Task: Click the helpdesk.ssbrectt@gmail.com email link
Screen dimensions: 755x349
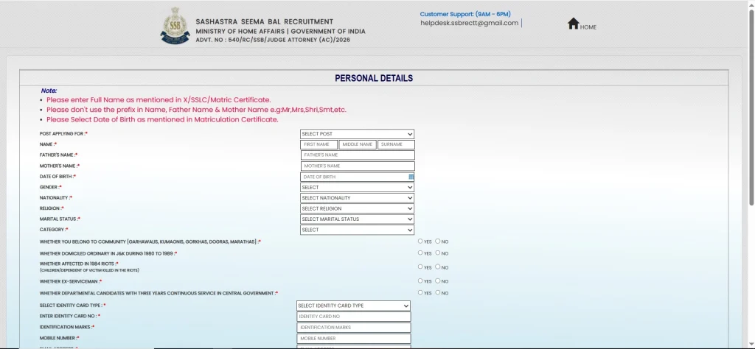Action: tap(469, 23)
